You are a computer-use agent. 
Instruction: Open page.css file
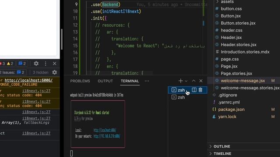[x=230, y=59]
